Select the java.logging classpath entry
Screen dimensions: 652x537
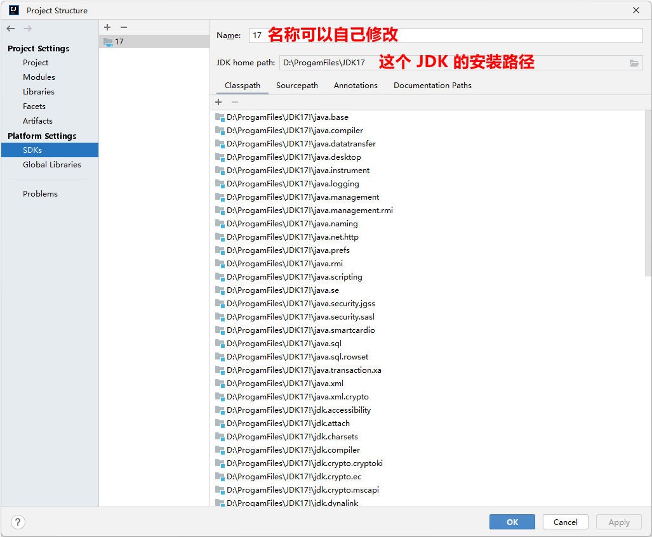click(287, 184)
